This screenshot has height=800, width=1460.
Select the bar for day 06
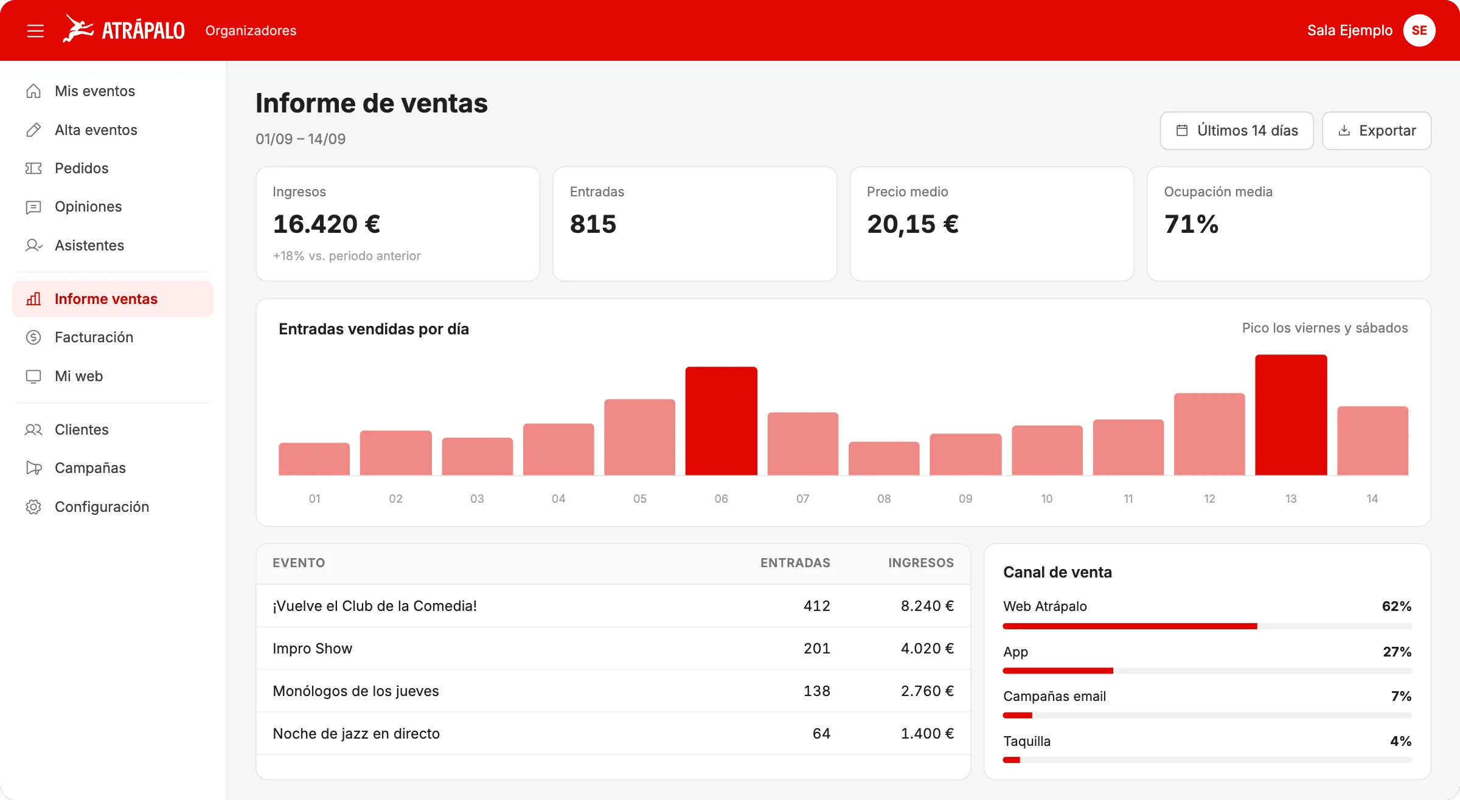721,421
